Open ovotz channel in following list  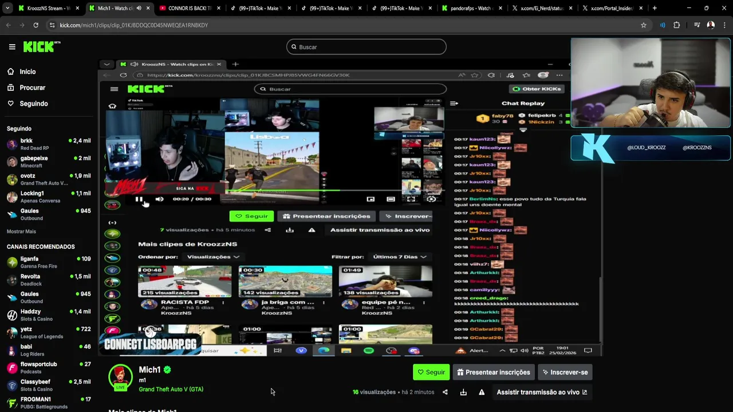[49, 179]
